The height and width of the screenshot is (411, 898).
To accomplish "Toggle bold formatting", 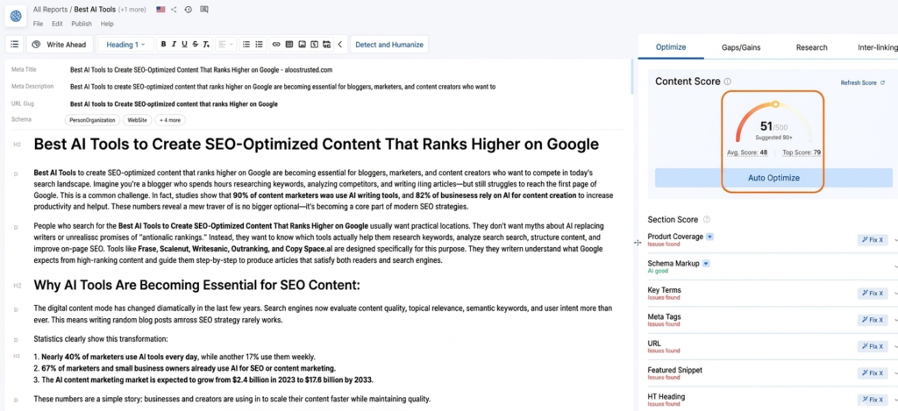I will coord(163,44).
